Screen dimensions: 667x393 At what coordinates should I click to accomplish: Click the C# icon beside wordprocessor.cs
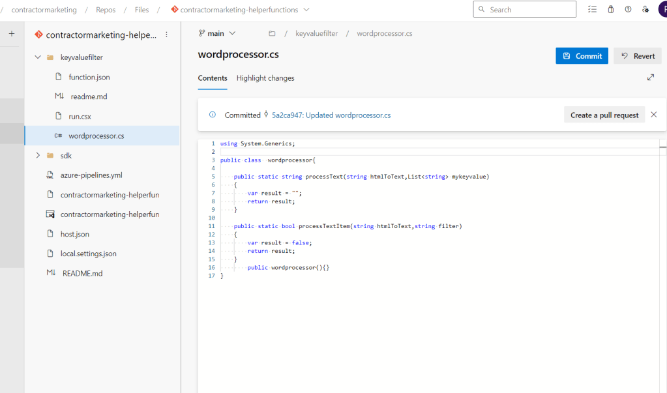click(x=58, y=136)
